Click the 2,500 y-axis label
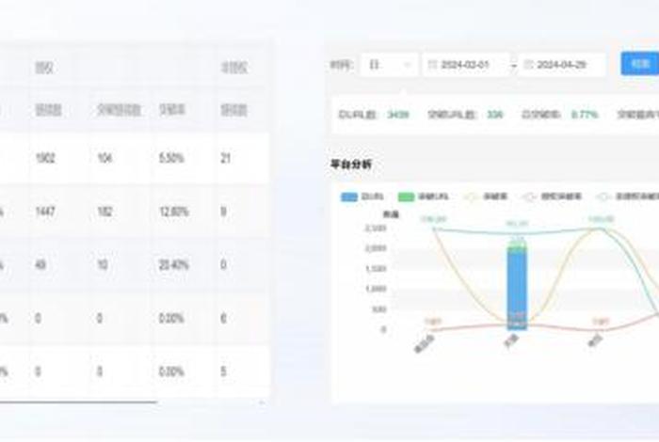Screen dimensions: 659x442 376,229
